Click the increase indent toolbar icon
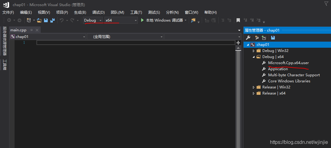The height and width of the screenshot is (148, 331). [213, 20]
